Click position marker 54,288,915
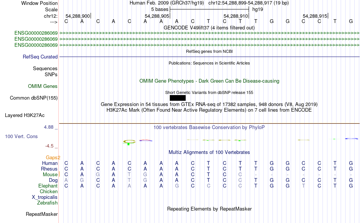 point(315,16)
